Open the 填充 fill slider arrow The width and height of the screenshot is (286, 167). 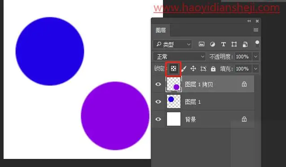(255, 69)
